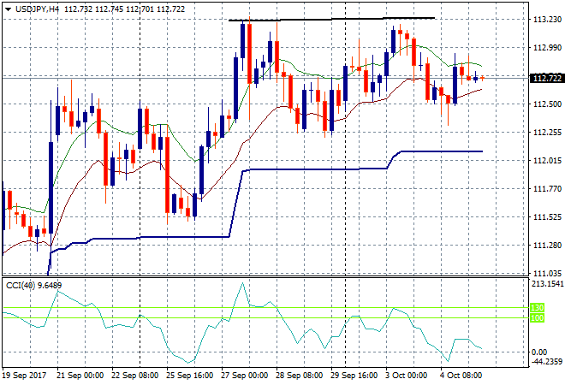Click the 112.015 price axis label
This screenshot has height=385, width=565.
point(547,161)
